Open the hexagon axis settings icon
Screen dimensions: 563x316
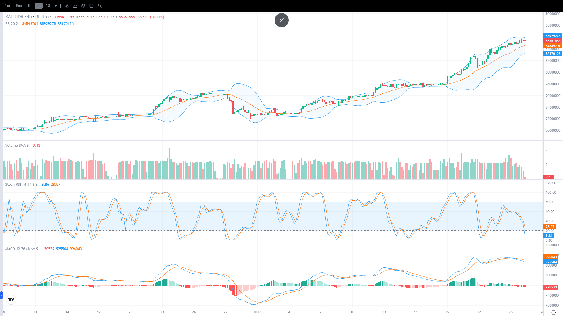[553, 312]
